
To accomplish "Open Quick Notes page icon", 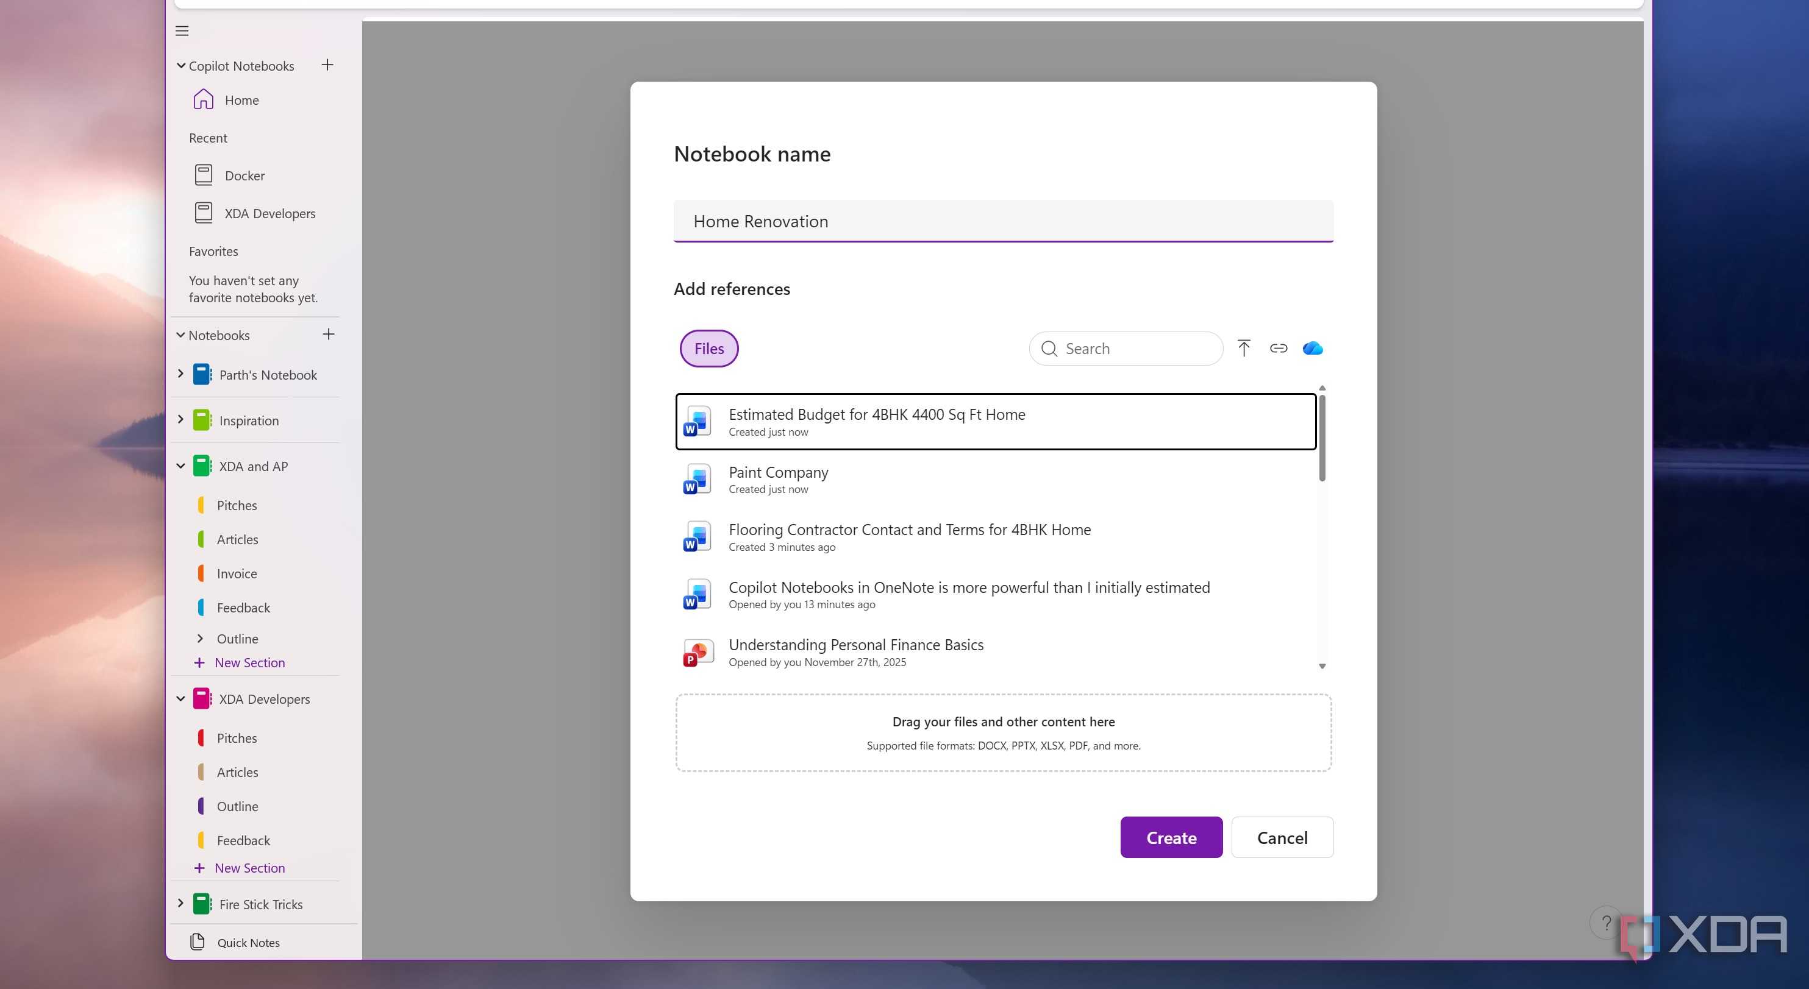I will coord(198,942).
